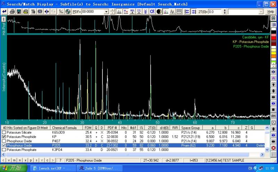
Task: Open the wide empty combo box dropdown
Action: tap(261, 11)
